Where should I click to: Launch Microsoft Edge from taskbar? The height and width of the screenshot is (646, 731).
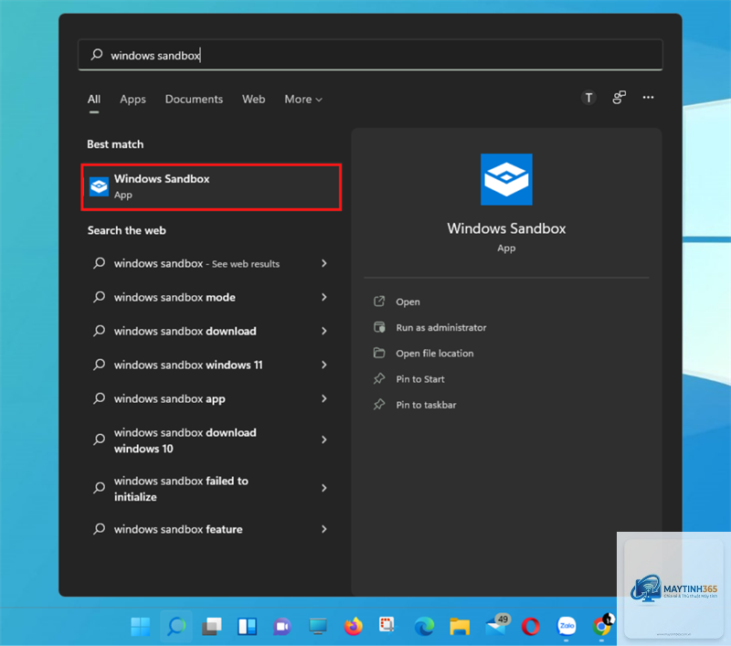coord(424,627)
